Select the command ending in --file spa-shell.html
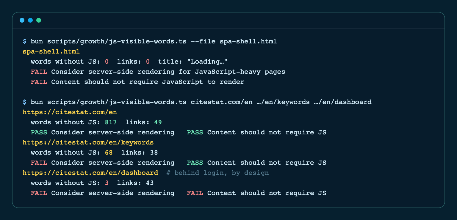 click(154, 41)
